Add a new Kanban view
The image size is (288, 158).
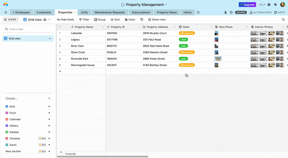click(49, 132)
